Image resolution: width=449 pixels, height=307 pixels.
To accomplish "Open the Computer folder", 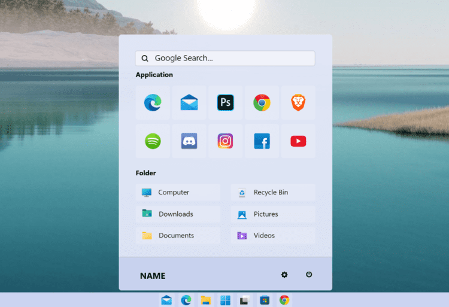I will [x=178, y=192].
